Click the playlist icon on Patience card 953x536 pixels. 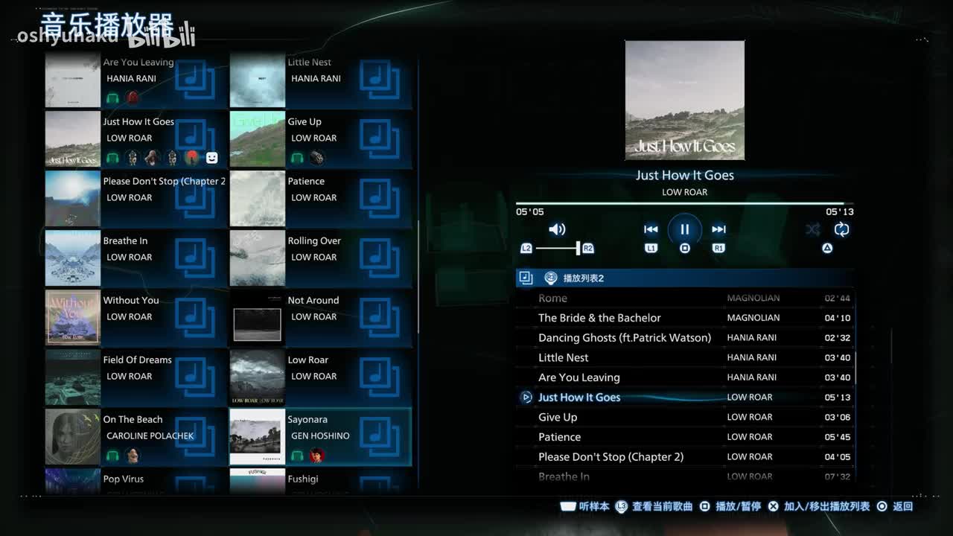point(380,198)
